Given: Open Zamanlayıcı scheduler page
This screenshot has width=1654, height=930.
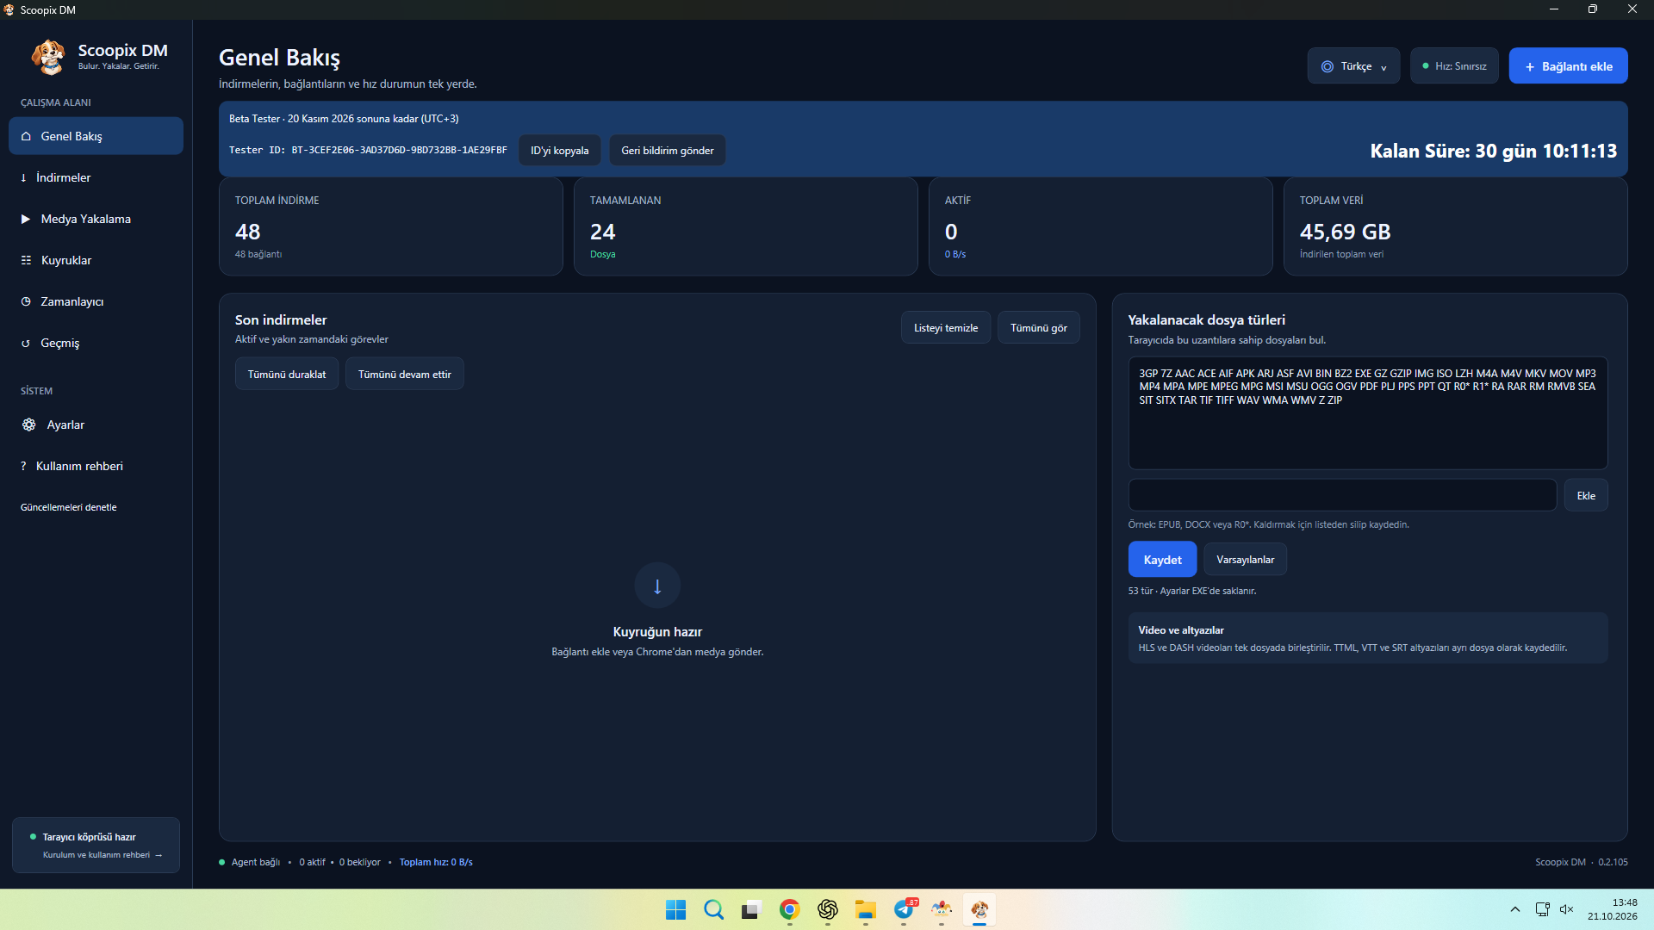Looking at the screenshot, I should point(96,301).
